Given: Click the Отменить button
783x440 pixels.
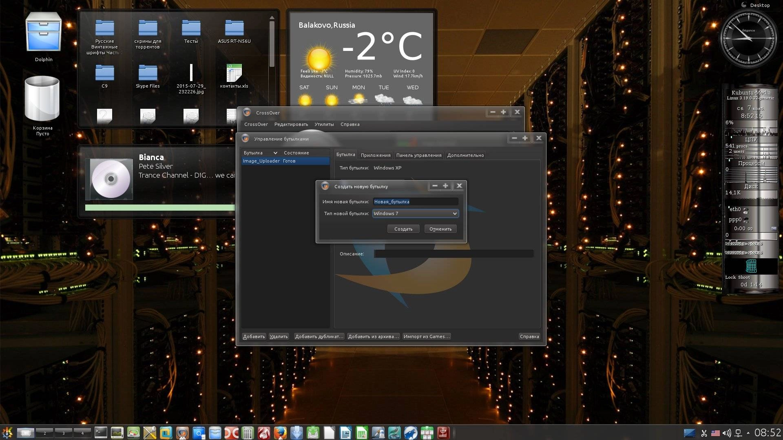Looking at the screenshot, I should [x=440, y=229].
